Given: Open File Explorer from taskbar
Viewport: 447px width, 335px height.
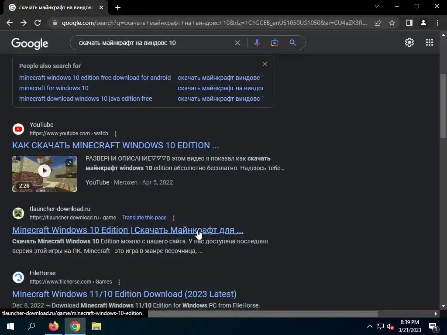Looking at the screenshot, I should [96, 326].
